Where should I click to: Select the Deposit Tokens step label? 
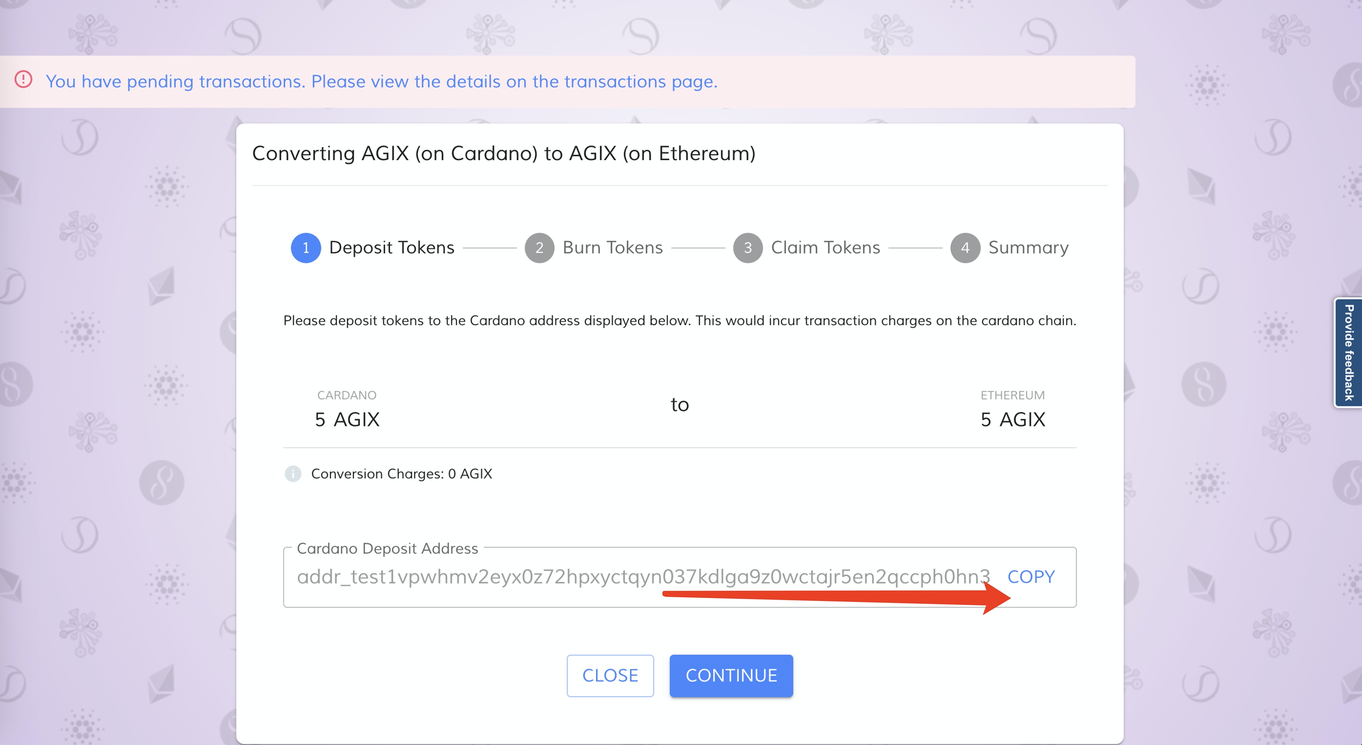point(391,248)
